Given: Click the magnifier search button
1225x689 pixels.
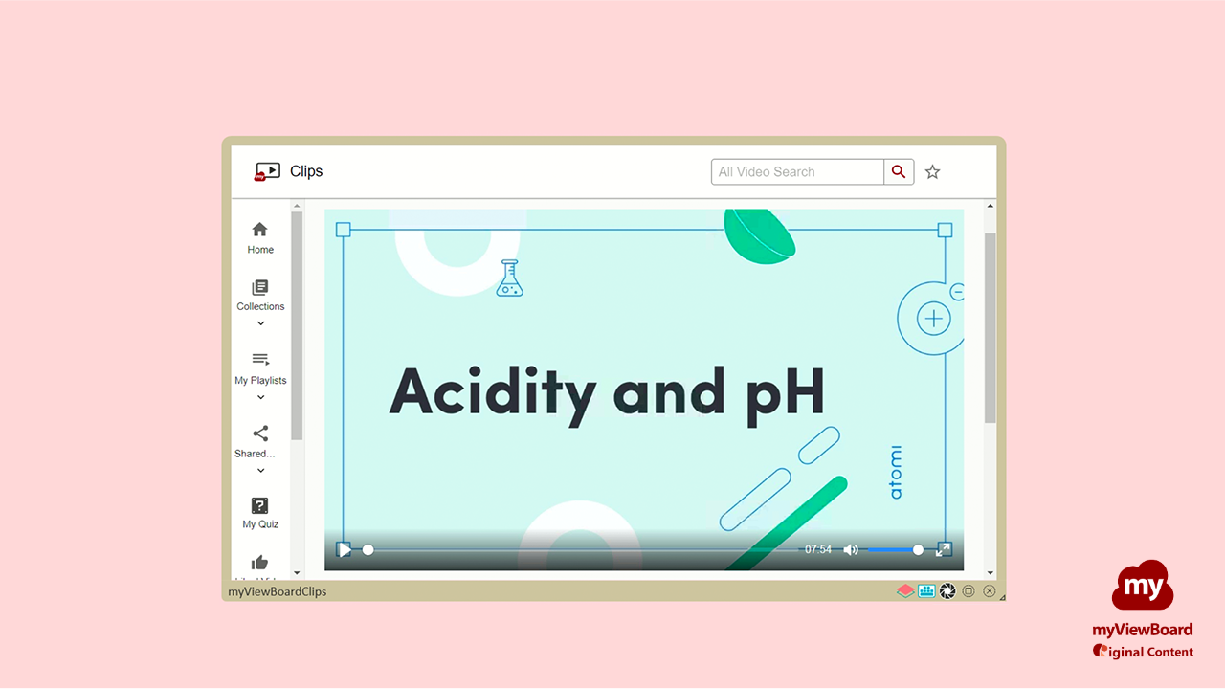Looking at the screenshot, I should tap(899, 172).
